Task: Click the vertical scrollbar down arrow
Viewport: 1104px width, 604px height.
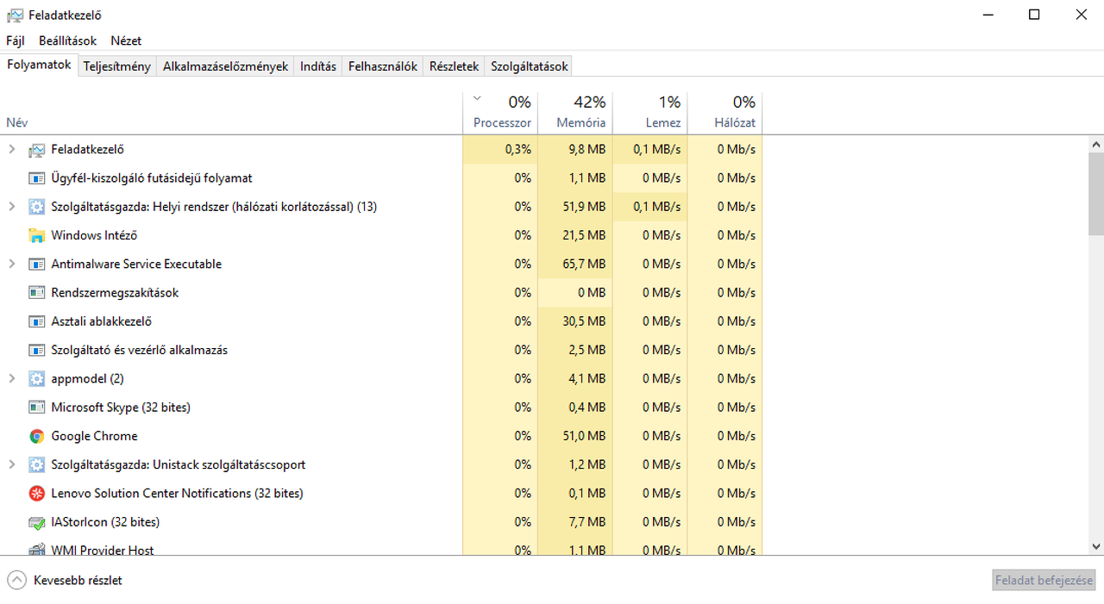Action: coord(1096,546)
